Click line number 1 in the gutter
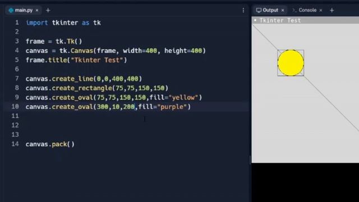359x202 pixels. coord(17,22)
